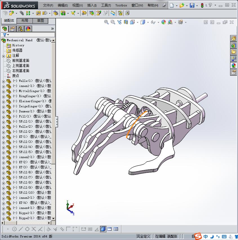This screenshot has width=238, height=240.
Task: Expand the Mittelfinger<1> component node
Action: click(3, 91)
